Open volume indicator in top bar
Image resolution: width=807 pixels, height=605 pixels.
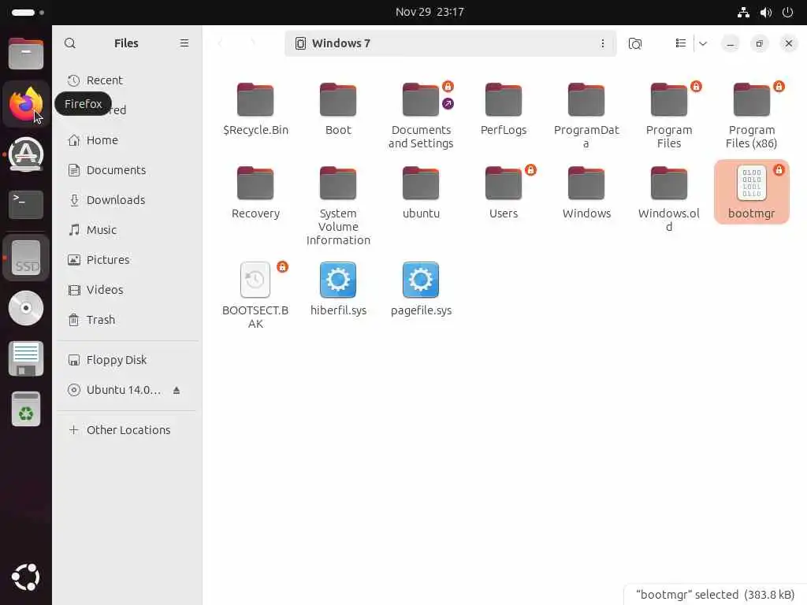click(766, 13)
